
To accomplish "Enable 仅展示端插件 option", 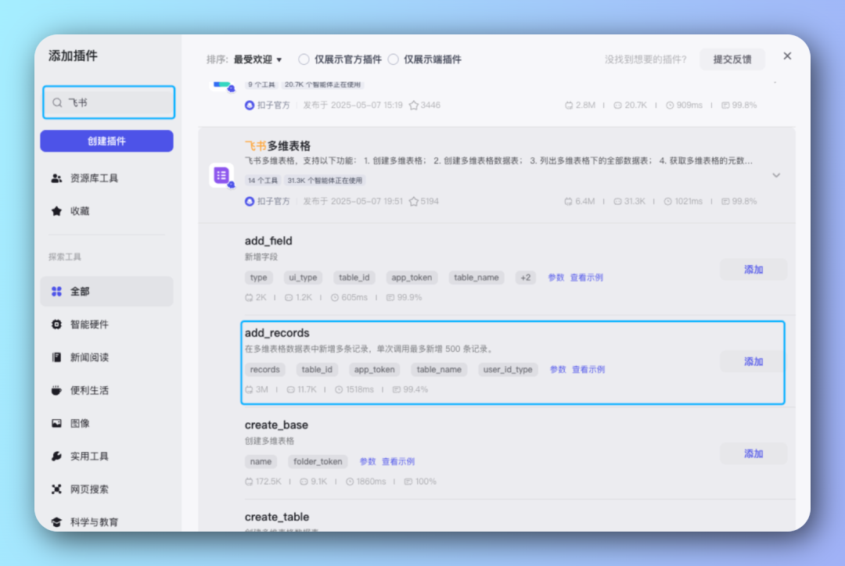I will (x=394, y=59).
